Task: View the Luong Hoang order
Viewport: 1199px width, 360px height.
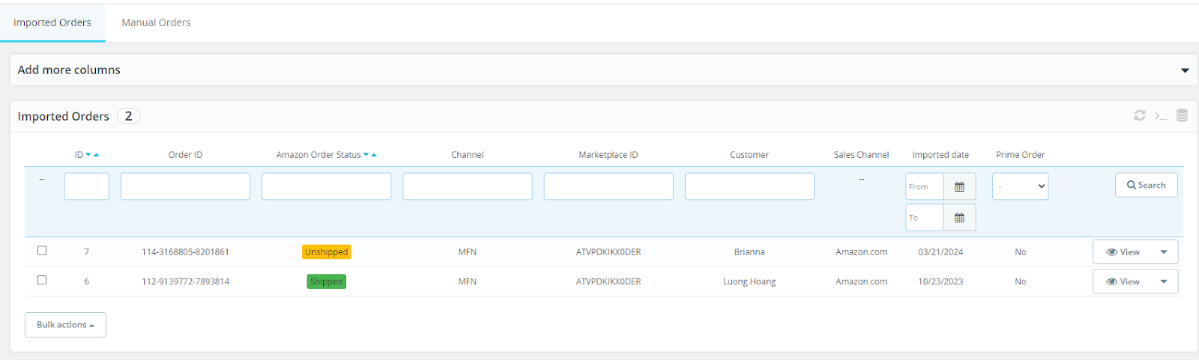Action: 1123,282
